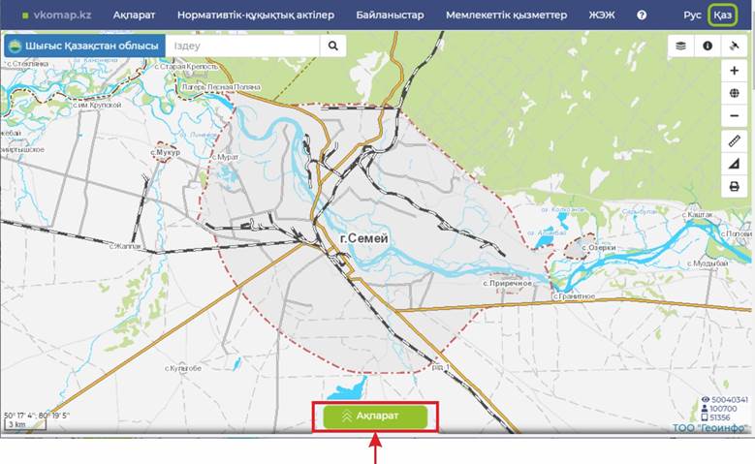Click the info icon on map toolbar
This screenshot has height=464, width=755.
[708, 46]
